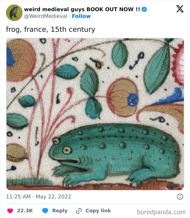The width and height of the screenshot is (190, 218).
Task: Click the frog profile avatar
Action: [14, 12]
